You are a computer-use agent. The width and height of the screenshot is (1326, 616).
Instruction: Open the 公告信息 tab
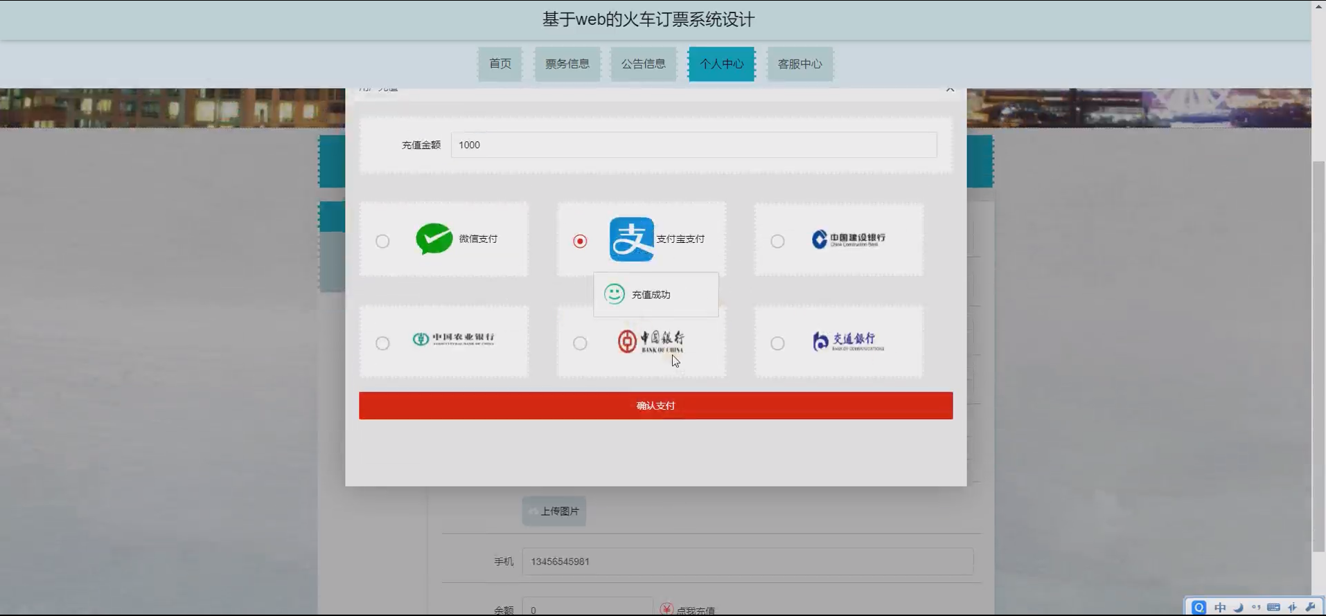click(643, 64)
